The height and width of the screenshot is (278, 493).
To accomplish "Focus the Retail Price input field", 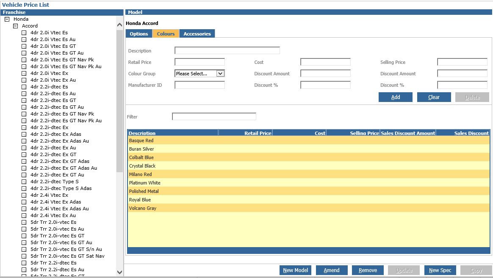I will point(199,62).
